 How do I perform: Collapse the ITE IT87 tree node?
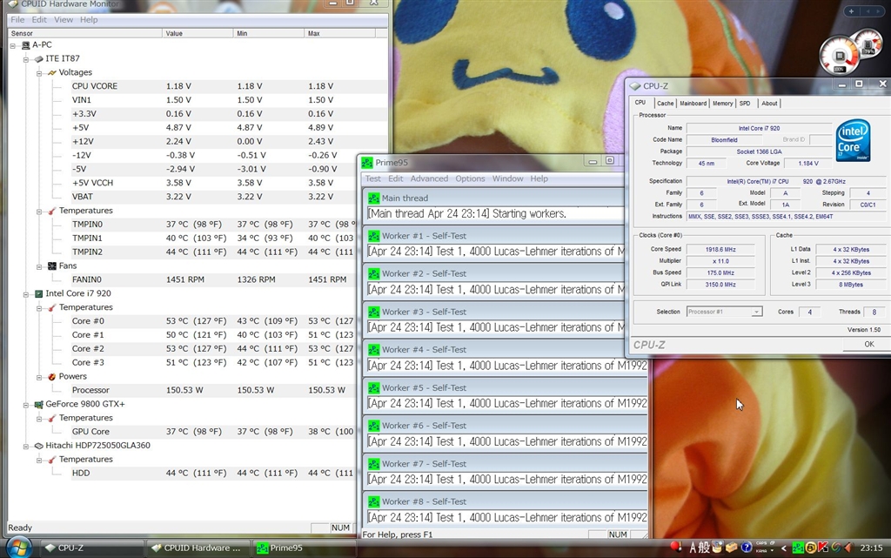point(25,58)
